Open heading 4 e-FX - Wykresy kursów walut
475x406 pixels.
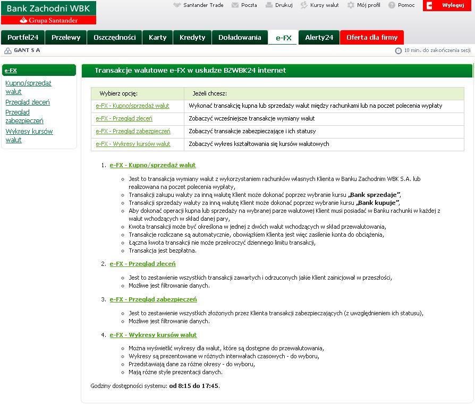point(153,335)
